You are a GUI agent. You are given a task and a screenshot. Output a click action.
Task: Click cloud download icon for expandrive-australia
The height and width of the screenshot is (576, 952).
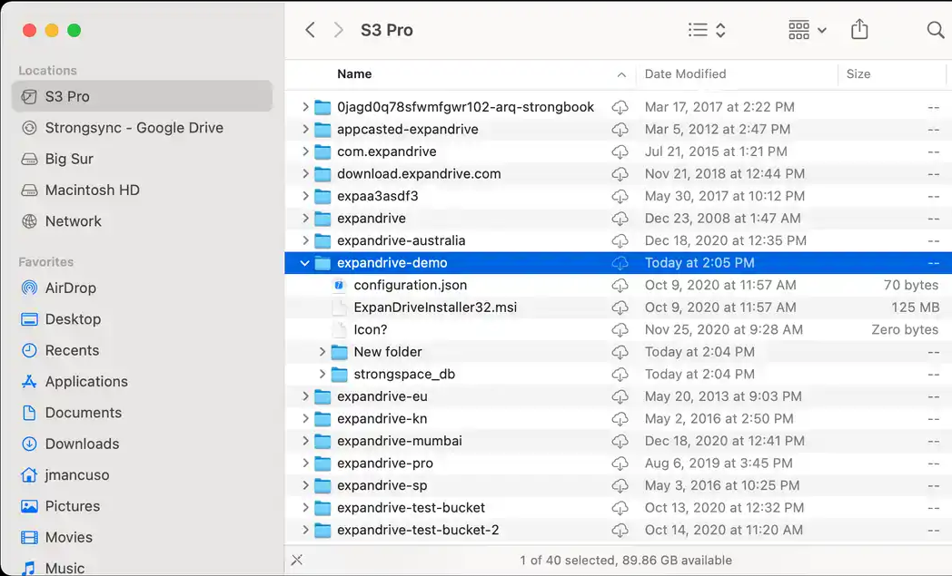click(x=620, y=241)
